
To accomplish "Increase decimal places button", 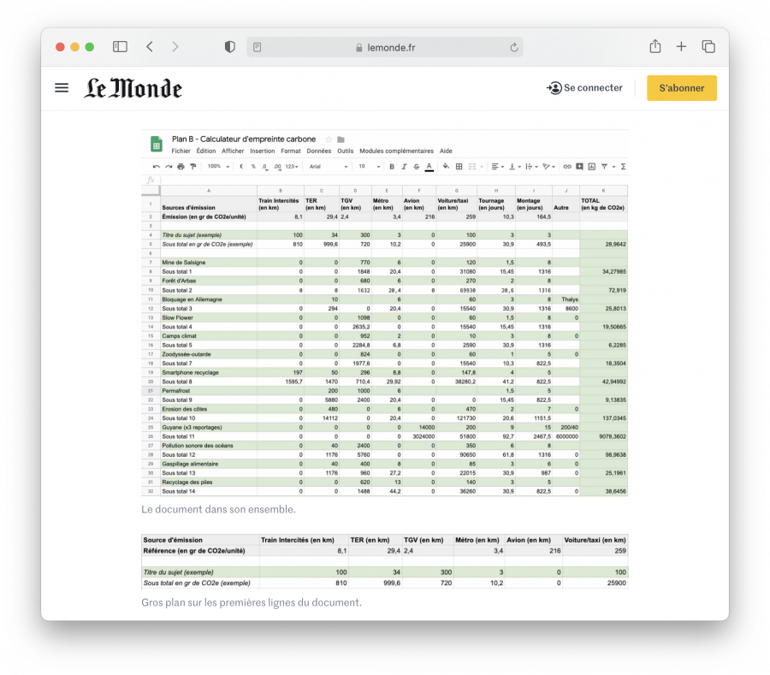I will coord(277,167).
